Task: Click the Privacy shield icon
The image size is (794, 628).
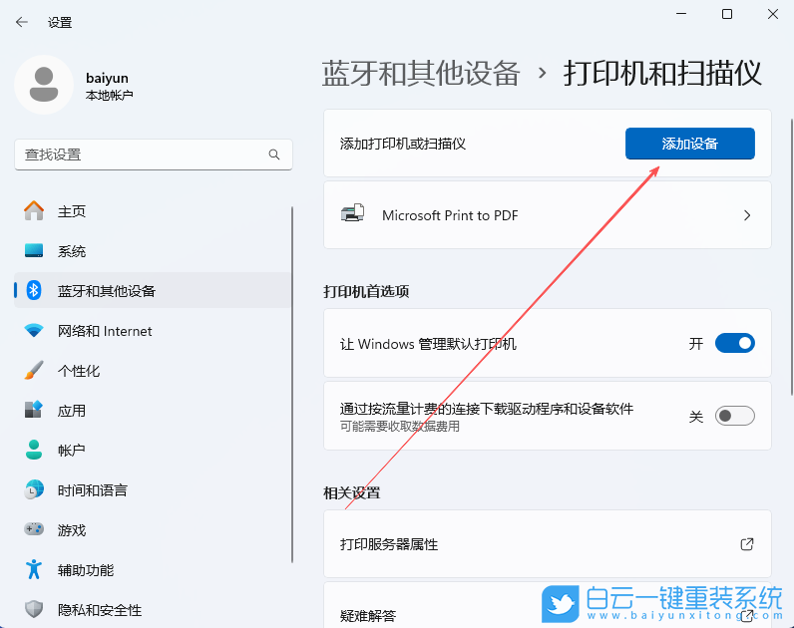Action: [x=34, y=609]
